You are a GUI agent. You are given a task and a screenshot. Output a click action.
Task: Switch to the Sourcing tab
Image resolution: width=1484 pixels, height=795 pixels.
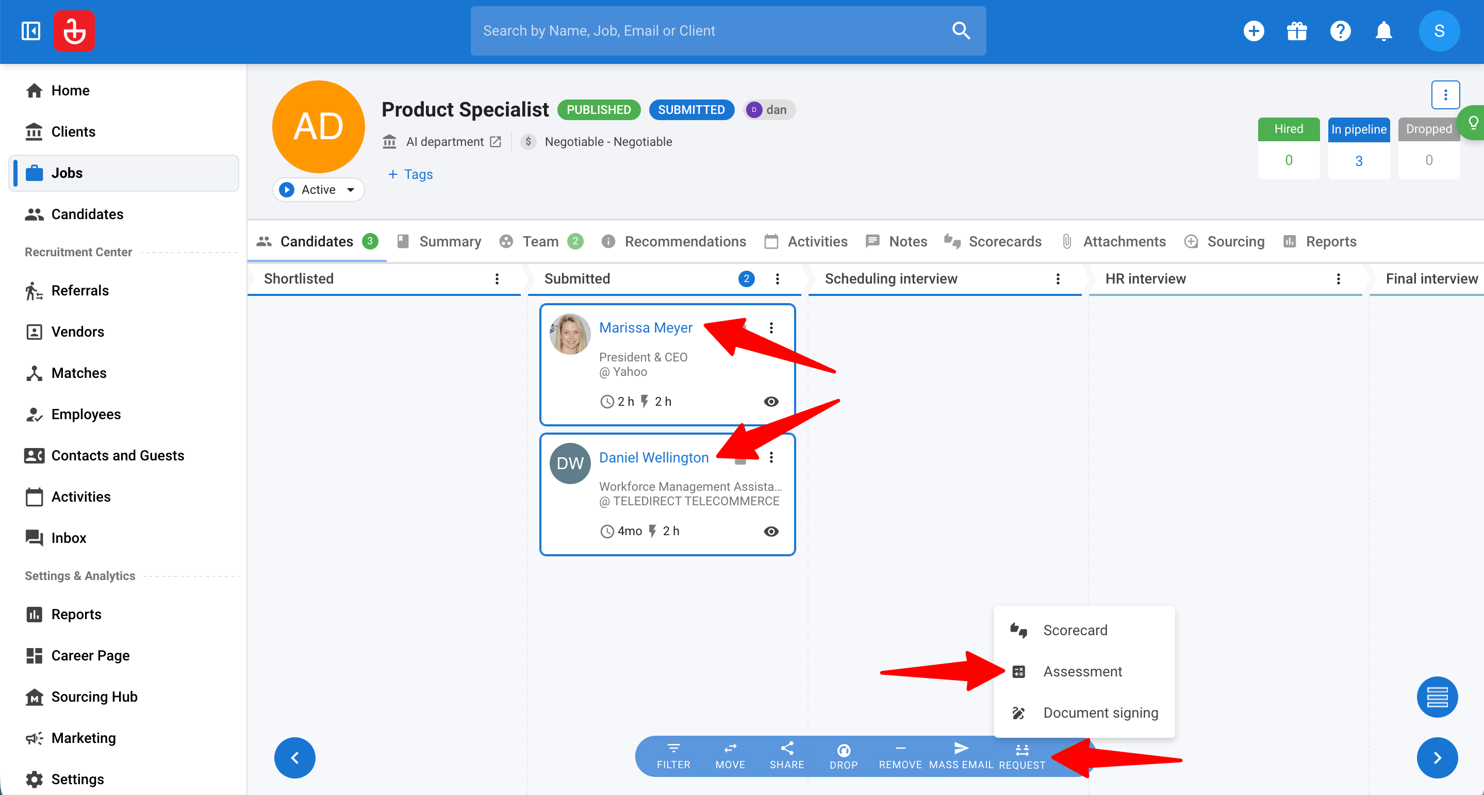tap(1224, 241)
